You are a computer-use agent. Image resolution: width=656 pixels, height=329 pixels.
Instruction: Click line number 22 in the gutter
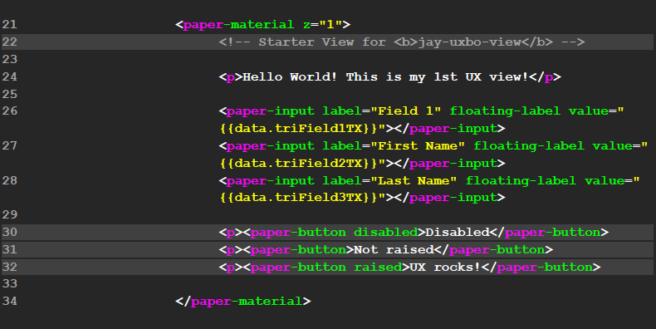[10, 42]
